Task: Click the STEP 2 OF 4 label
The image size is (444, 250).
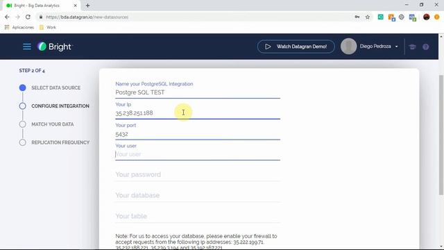Action: [32, 71]
